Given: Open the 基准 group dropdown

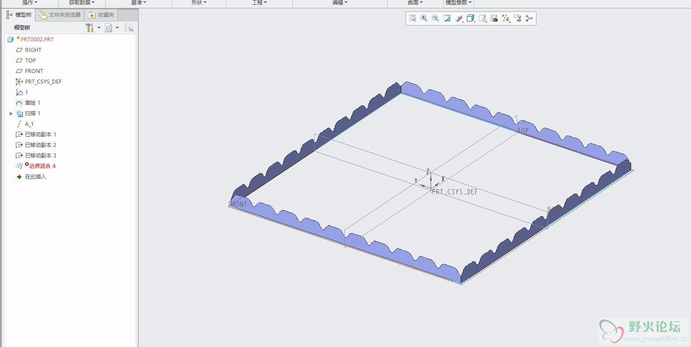Looking at the screenshot, I should (139, 3).
